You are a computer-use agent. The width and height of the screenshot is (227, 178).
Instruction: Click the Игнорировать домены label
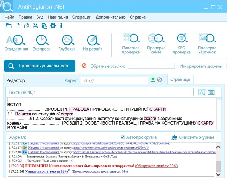coord(201,66)
